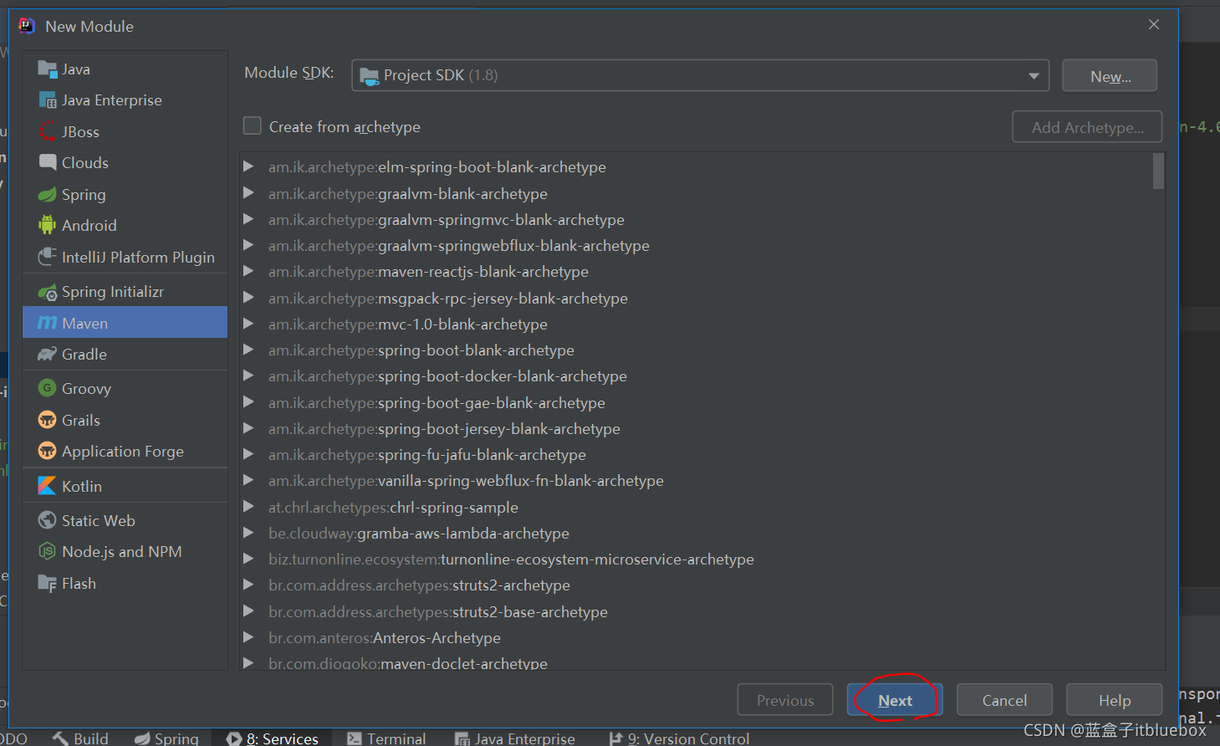Click the Cancel button
The image size is (1220, 746).
(x=1004, y=700)
